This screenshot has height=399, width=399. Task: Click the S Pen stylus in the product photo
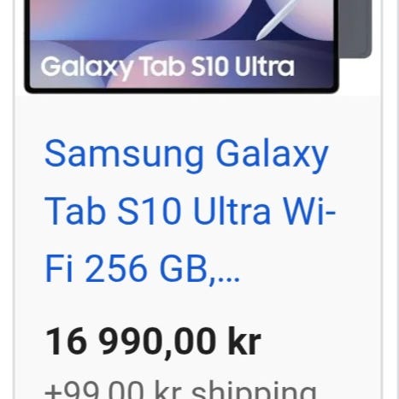[x=276, y=20]
